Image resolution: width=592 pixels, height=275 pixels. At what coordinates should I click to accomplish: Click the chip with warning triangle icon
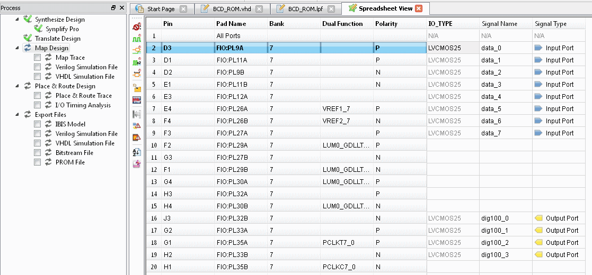137,137
